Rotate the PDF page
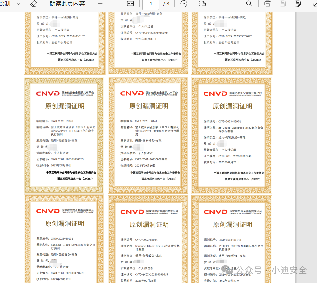 pos(184,4)
